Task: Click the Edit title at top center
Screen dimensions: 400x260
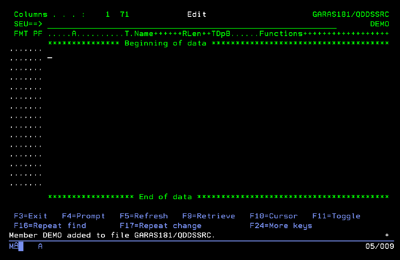Action: (196, 14)
